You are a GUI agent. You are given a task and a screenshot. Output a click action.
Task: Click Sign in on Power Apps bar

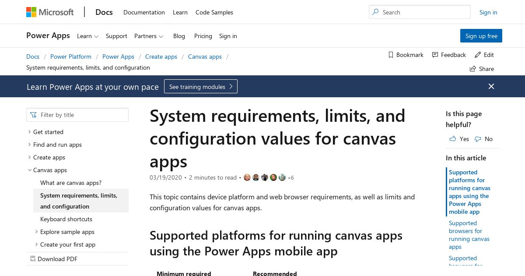click(x=228, y=36)
